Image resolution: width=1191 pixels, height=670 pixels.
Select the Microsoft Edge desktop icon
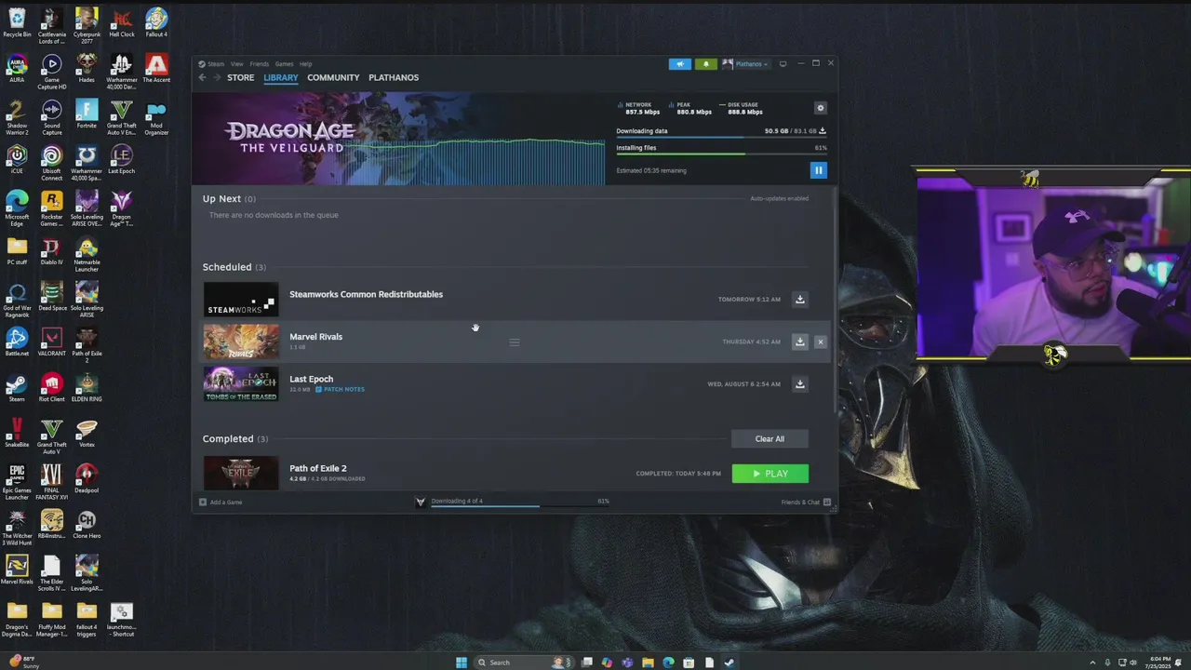click(17, 208)
